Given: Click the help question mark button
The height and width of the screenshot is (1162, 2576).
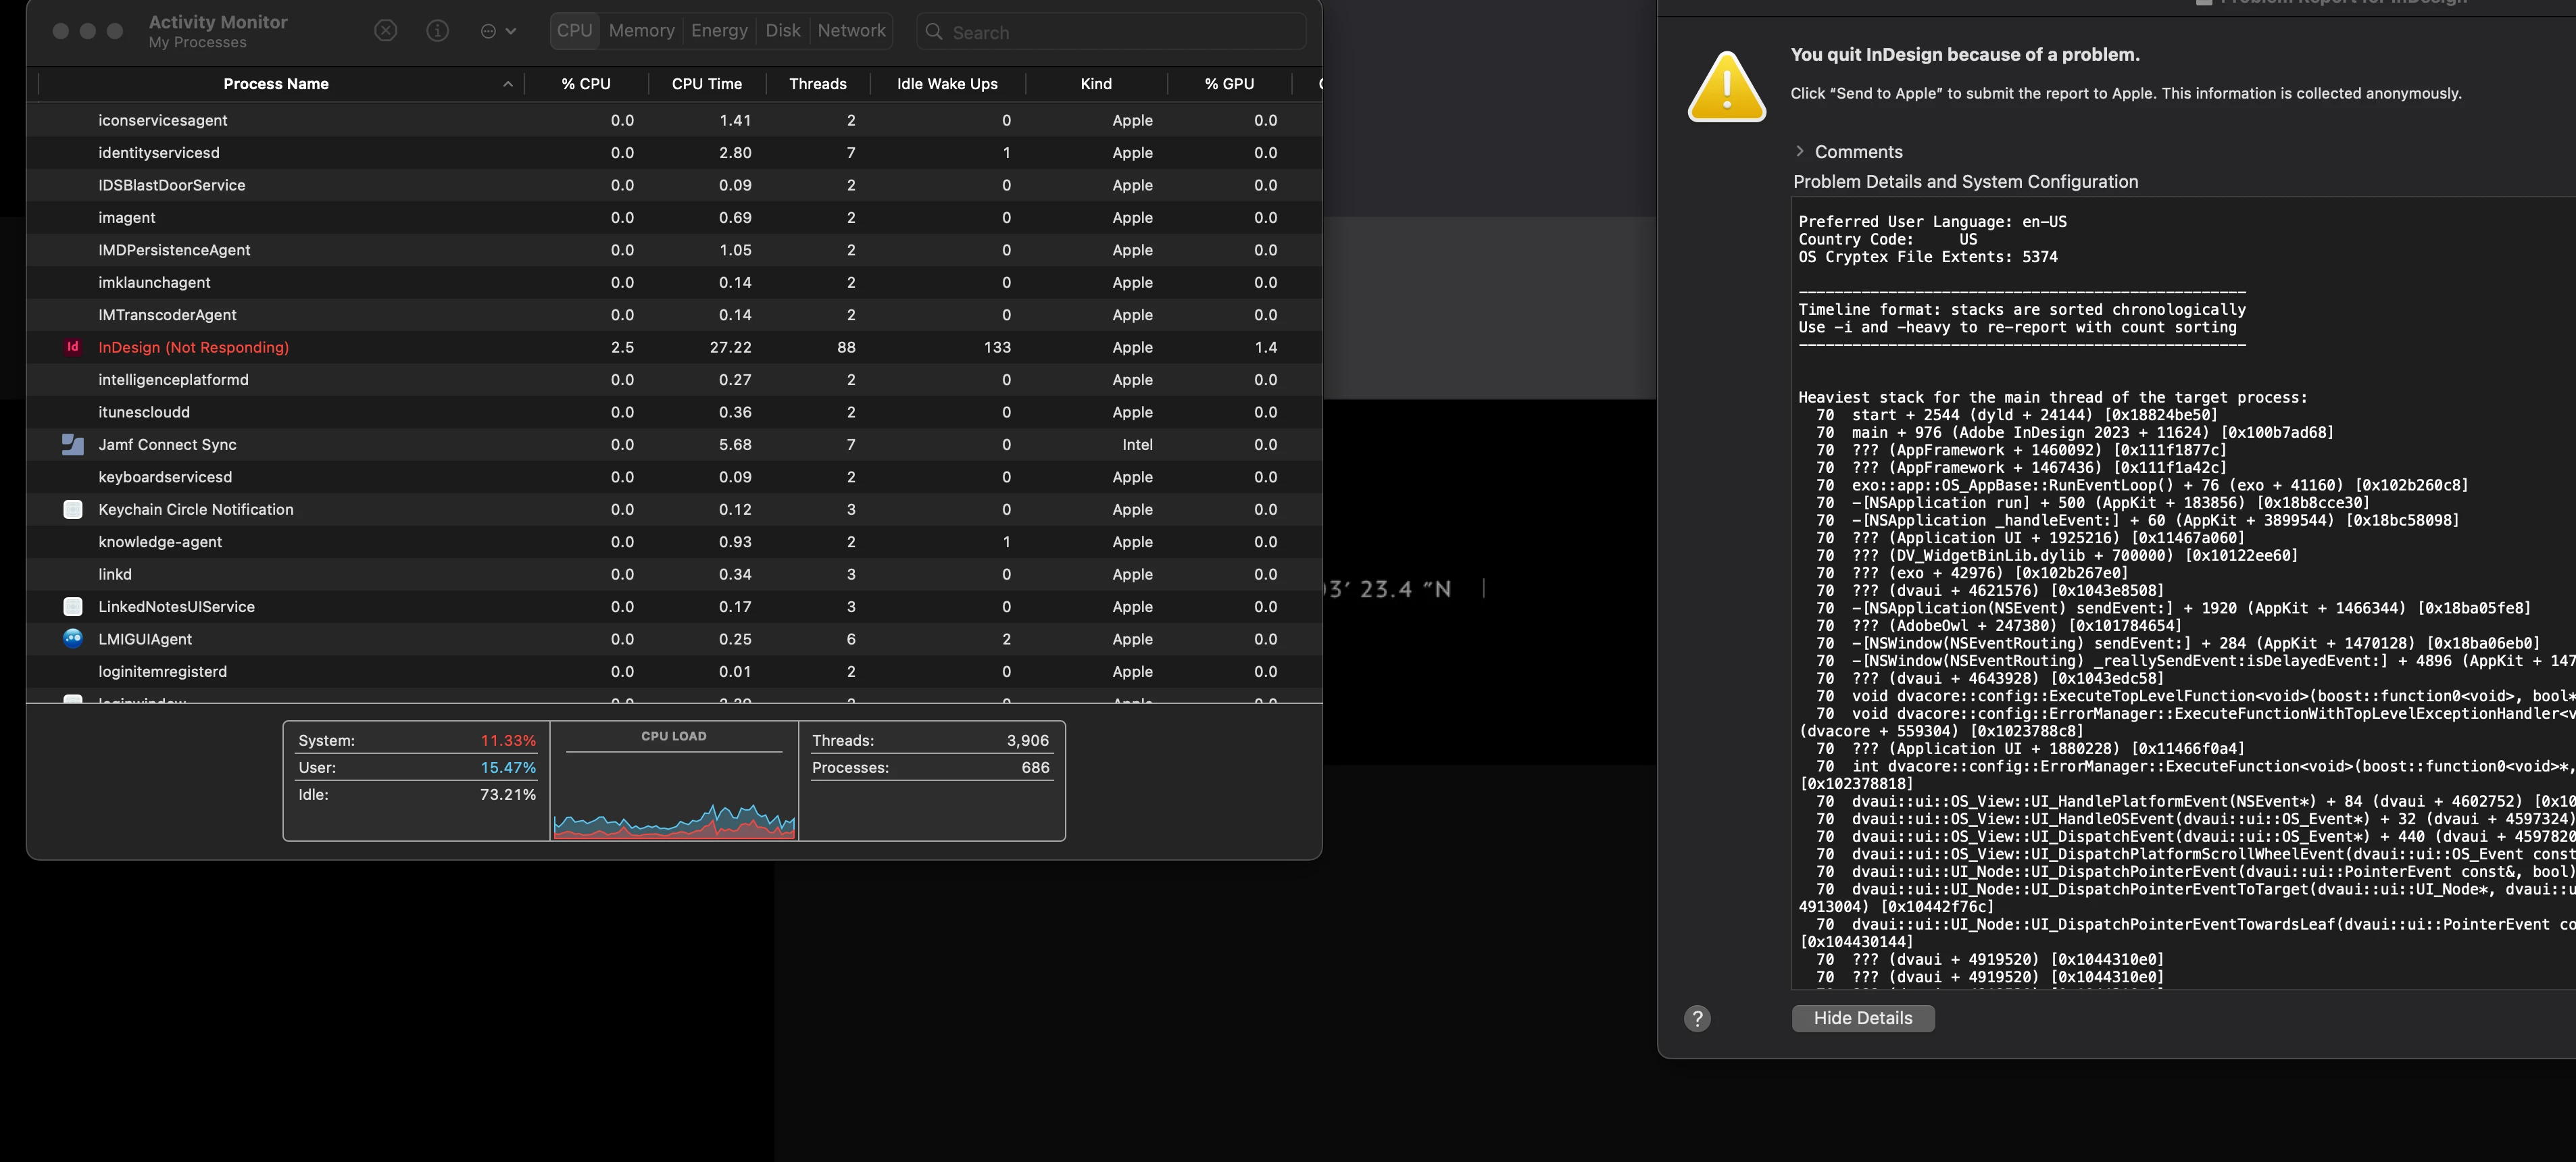Looking at the screenshot, I should tap(1697, 1018).
